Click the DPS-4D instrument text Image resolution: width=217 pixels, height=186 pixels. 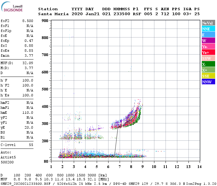(120, 184)
